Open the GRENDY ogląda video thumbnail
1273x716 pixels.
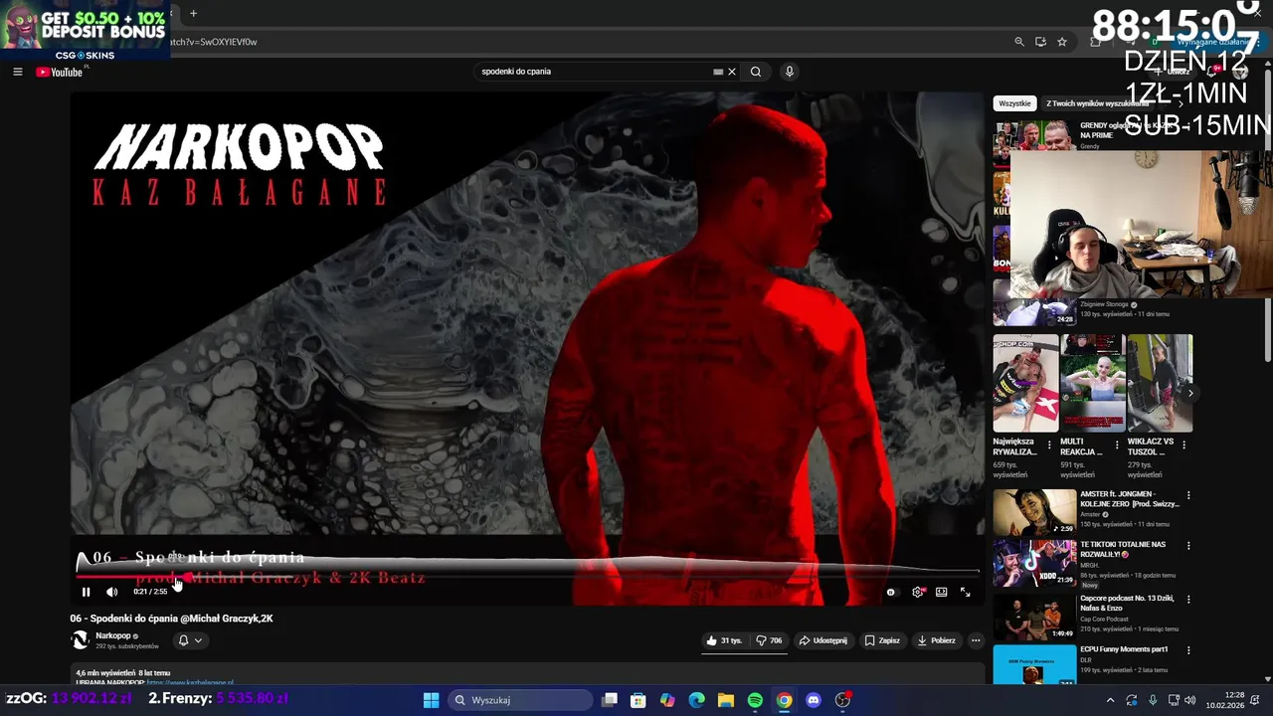pyautogui.click(x=1034, y=135)
